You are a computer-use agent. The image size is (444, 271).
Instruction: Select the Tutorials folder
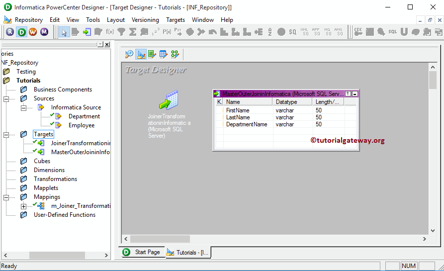click(28, 81)
